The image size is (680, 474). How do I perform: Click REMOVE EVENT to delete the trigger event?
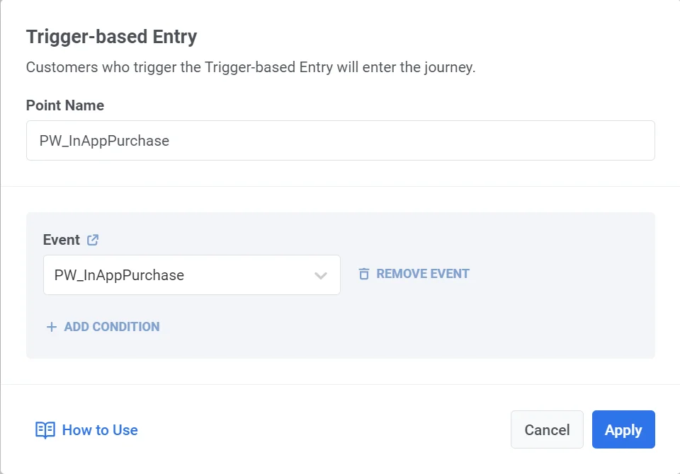424,273
